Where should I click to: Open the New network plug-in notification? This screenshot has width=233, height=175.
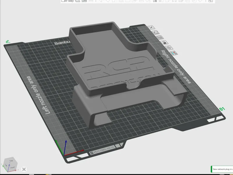(x=222, y=169)
